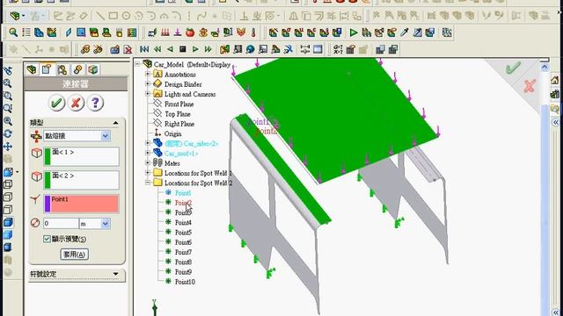This screenshot has width=563, height=316.
Task: Toggle the 顯示預覽 show preview checkbox
Action: pos(47,239)
